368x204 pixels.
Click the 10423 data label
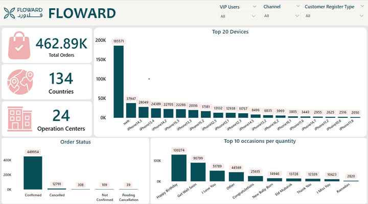[x=332, y=174]
